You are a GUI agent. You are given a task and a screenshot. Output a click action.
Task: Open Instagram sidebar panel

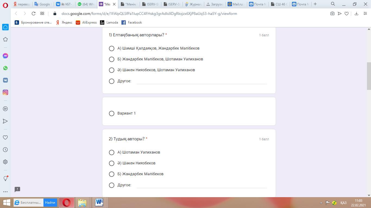tap(5, 92)
